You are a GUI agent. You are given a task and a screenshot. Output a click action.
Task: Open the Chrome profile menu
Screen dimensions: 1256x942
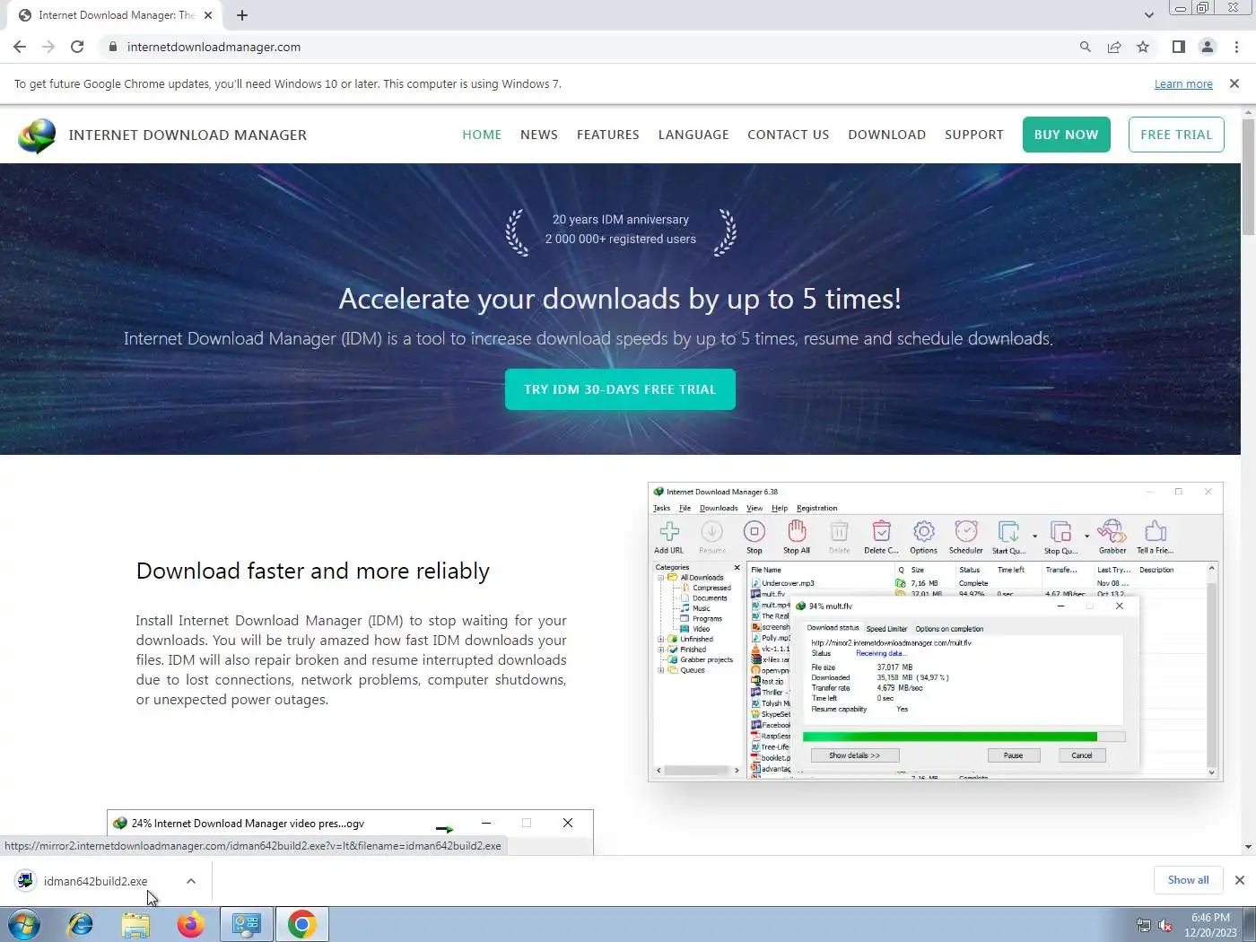coord(1208,47)
